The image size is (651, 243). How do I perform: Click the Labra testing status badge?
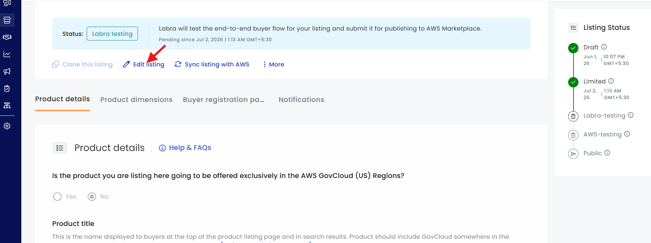point(112,34)
